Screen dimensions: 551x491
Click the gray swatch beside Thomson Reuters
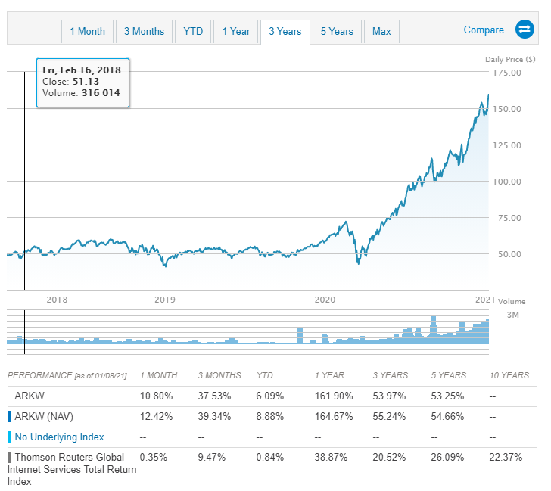click(x=10, y=457)
